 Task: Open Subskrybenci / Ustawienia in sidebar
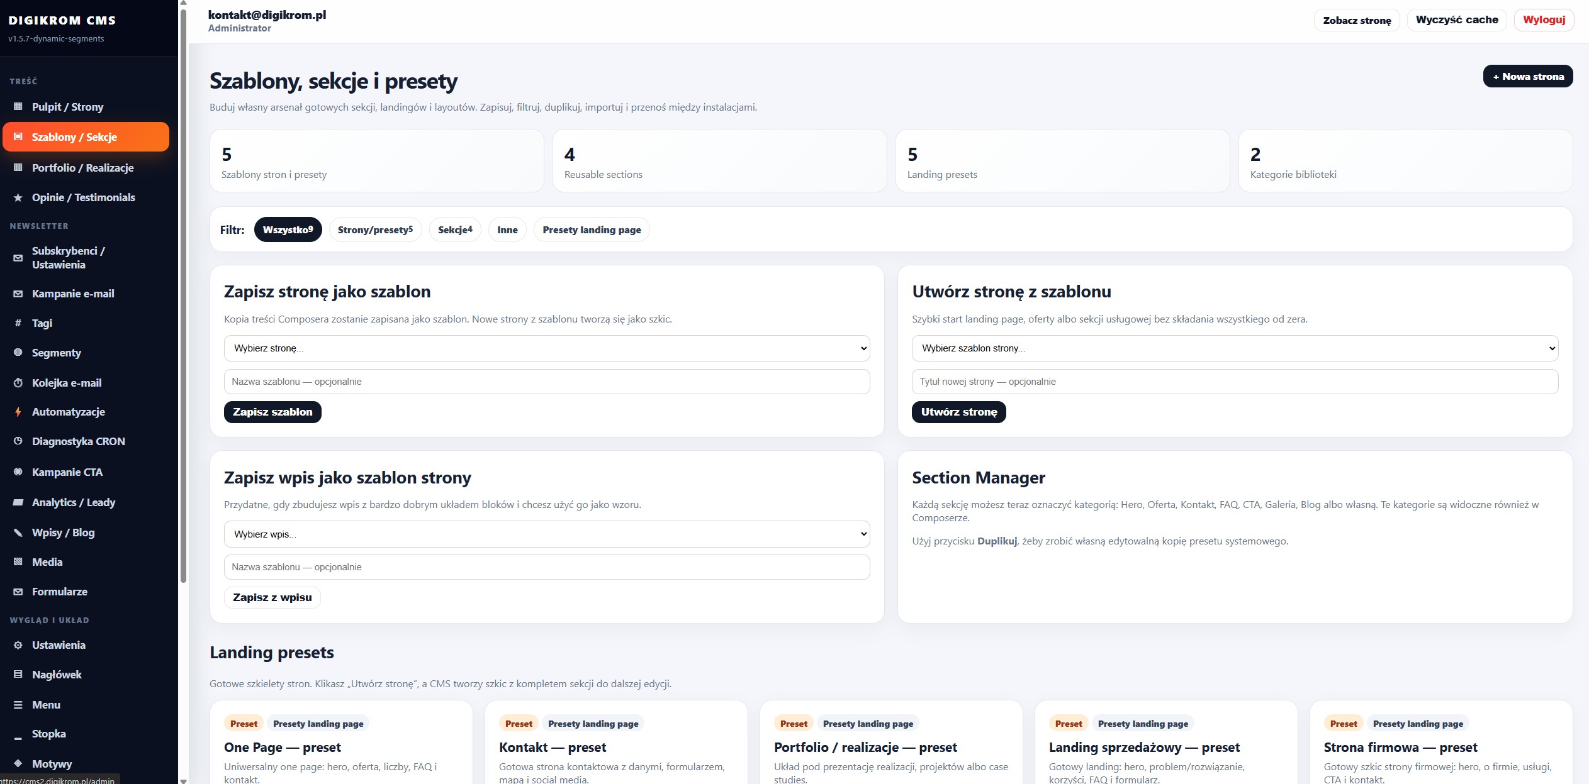point(86,258)
